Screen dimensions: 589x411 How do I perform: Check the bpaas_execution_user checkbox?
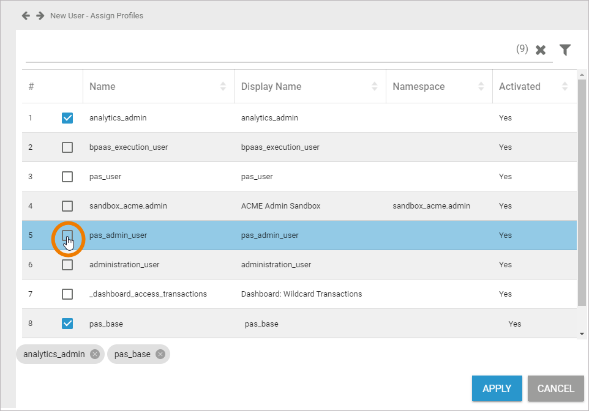67,147
